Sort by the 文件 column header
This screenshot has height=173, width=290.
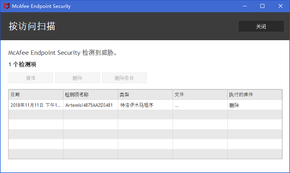[x=200, y=95]
